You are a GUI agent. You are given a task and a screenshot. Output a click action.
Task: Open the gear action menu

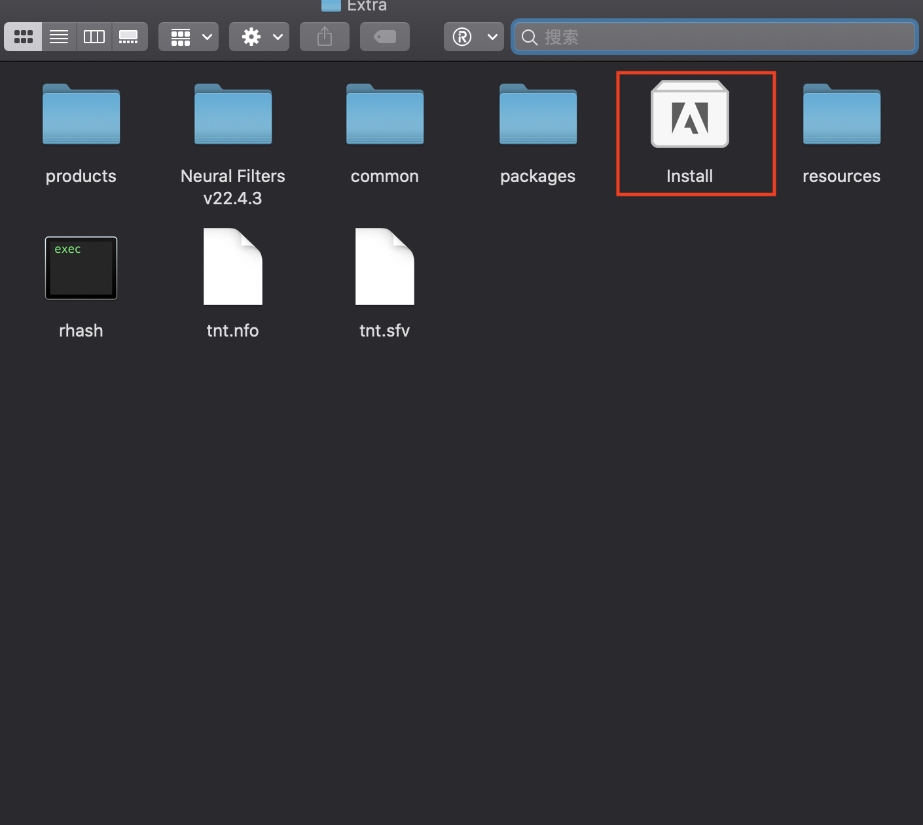(x=259, y=37)
